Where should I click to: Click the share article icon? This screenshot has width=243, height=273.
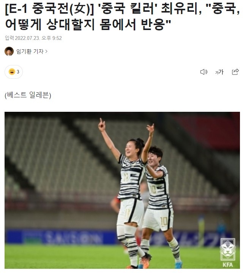(x=235, y=72)
